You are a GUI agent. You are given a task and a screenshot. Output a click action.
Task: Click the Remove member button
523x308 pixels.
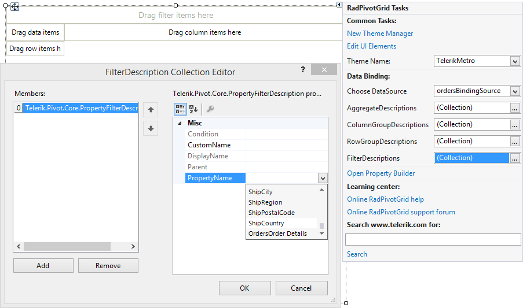click(108, 265)
